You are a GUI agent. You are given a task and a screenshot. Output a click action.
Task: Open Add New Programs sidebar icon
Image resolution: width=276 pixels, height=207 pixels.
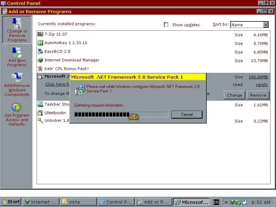click(17, 52)
